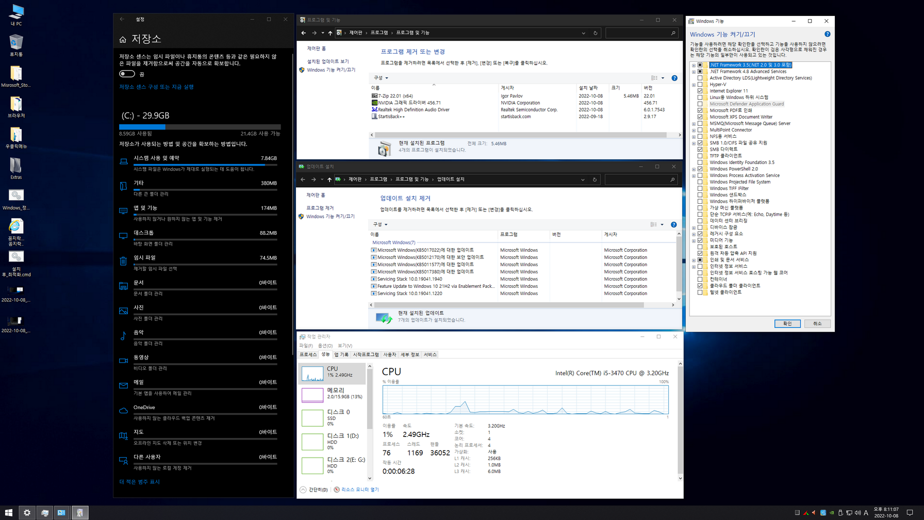Viewport: 924px width, 520px height.
Task: Uncheck Microsoft PDF로 인쇄 checkbox
Action: coord(700,110)
